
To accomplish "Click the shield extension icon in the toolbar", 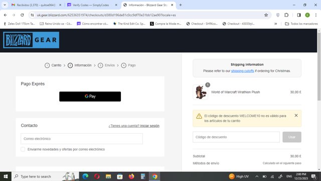I will [x=278, y=15].
